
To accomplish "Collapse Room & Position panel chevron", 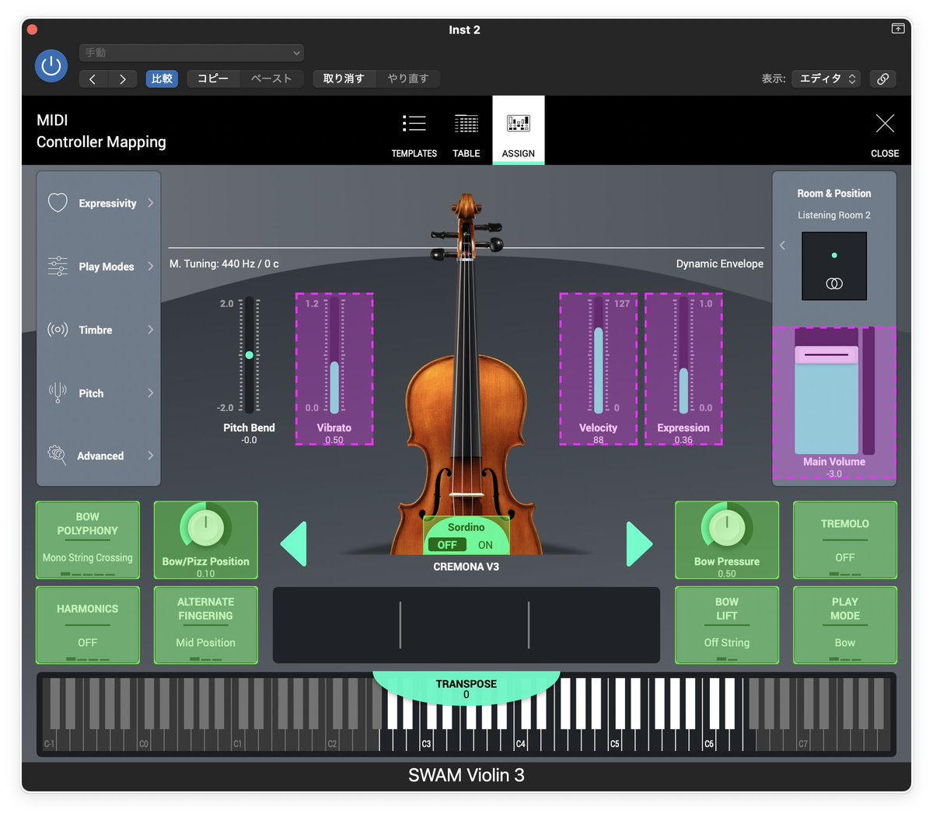I will pyautogui.click(x=782, y=246).
